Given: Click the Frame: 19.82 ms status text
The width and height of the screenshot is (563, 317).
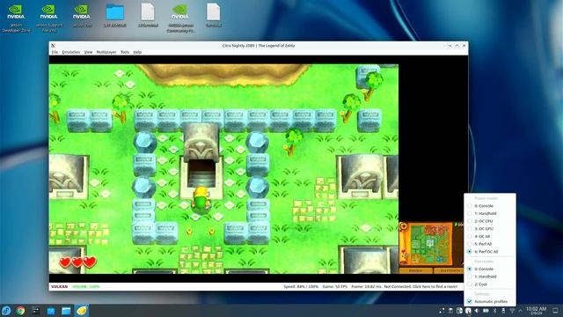Looking at the screenshot, I should [366, 287].
